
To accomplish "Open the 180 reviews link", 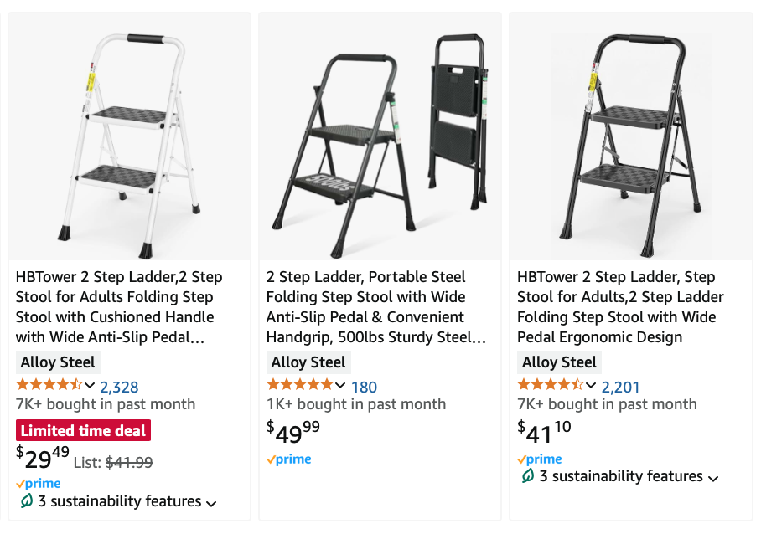I will (x=364, y=388).
